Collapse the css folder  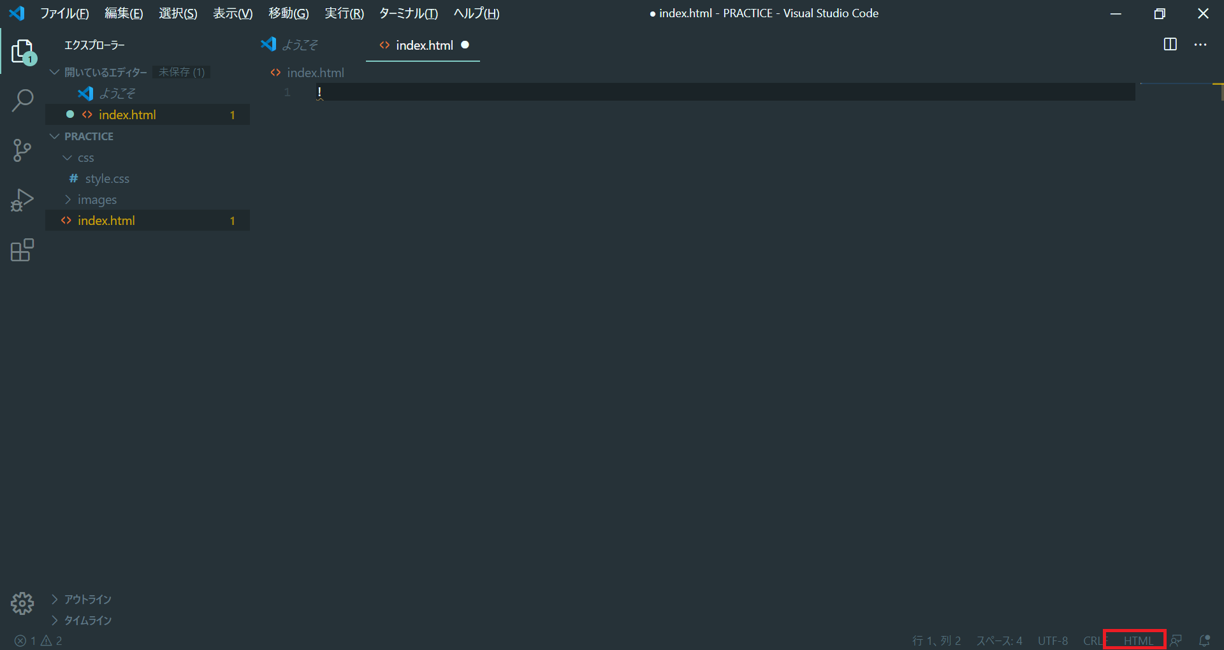pyautogui.click(x=85, y=157)
